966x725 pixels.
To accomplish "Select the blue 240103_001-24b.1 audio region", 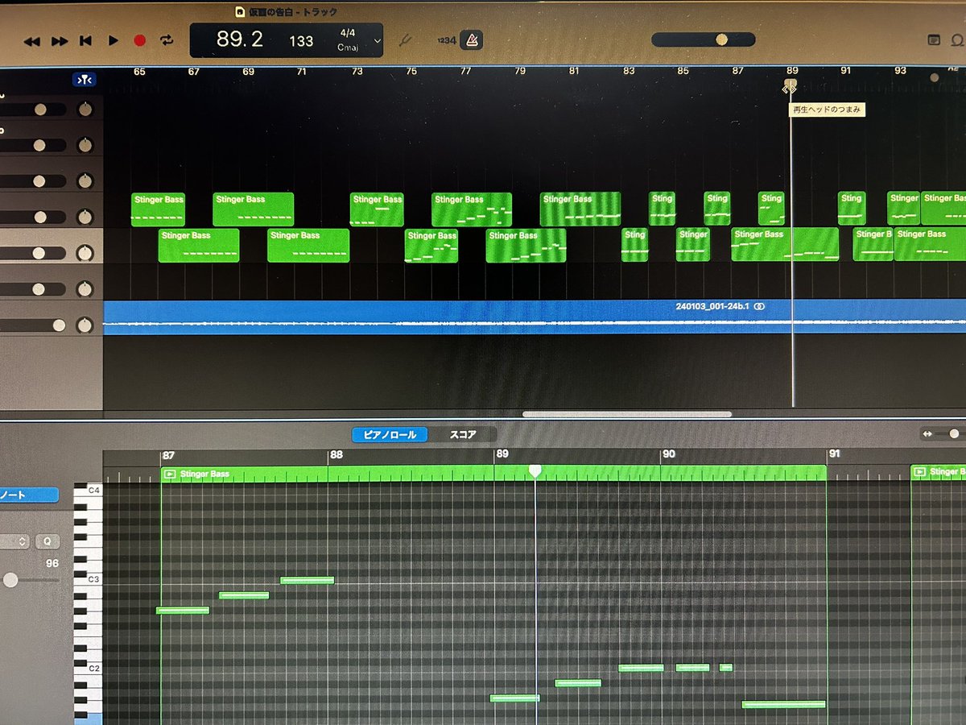I will click(535, 317).
